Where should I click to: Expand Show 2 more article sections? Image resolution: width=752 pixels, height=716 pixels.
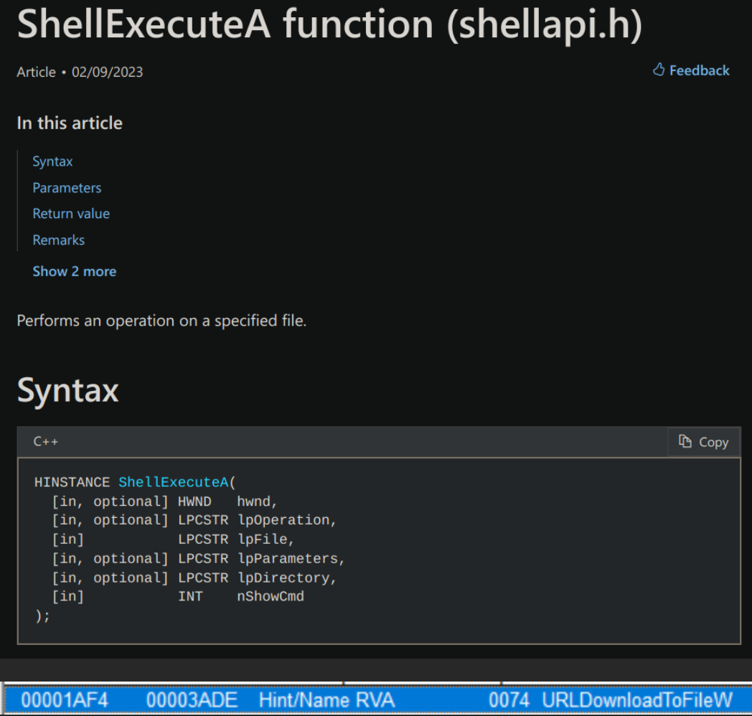(x=74, y=272)
